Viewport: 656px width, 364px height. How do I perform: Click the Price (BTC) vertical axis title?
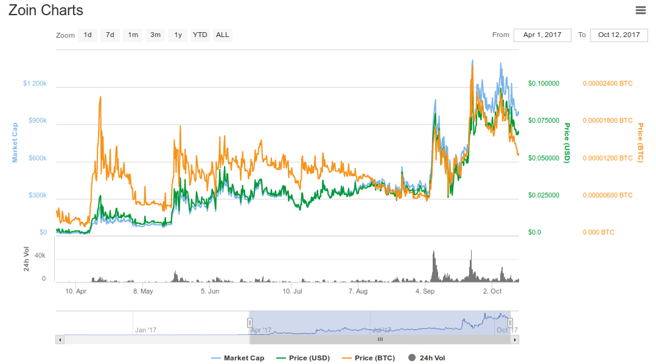pos(641,143)
